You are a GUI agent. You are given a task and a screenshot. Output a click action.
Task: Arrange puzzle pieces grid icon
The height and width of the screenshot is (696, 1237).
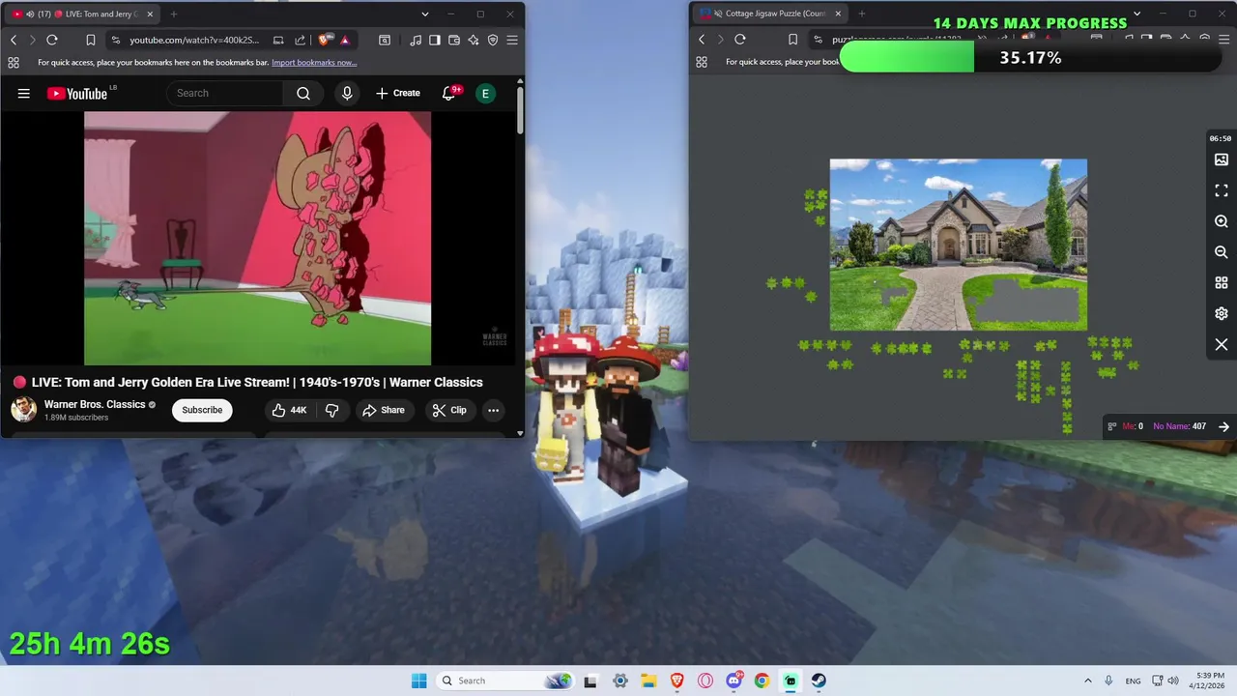click(x=1222, y=283)
